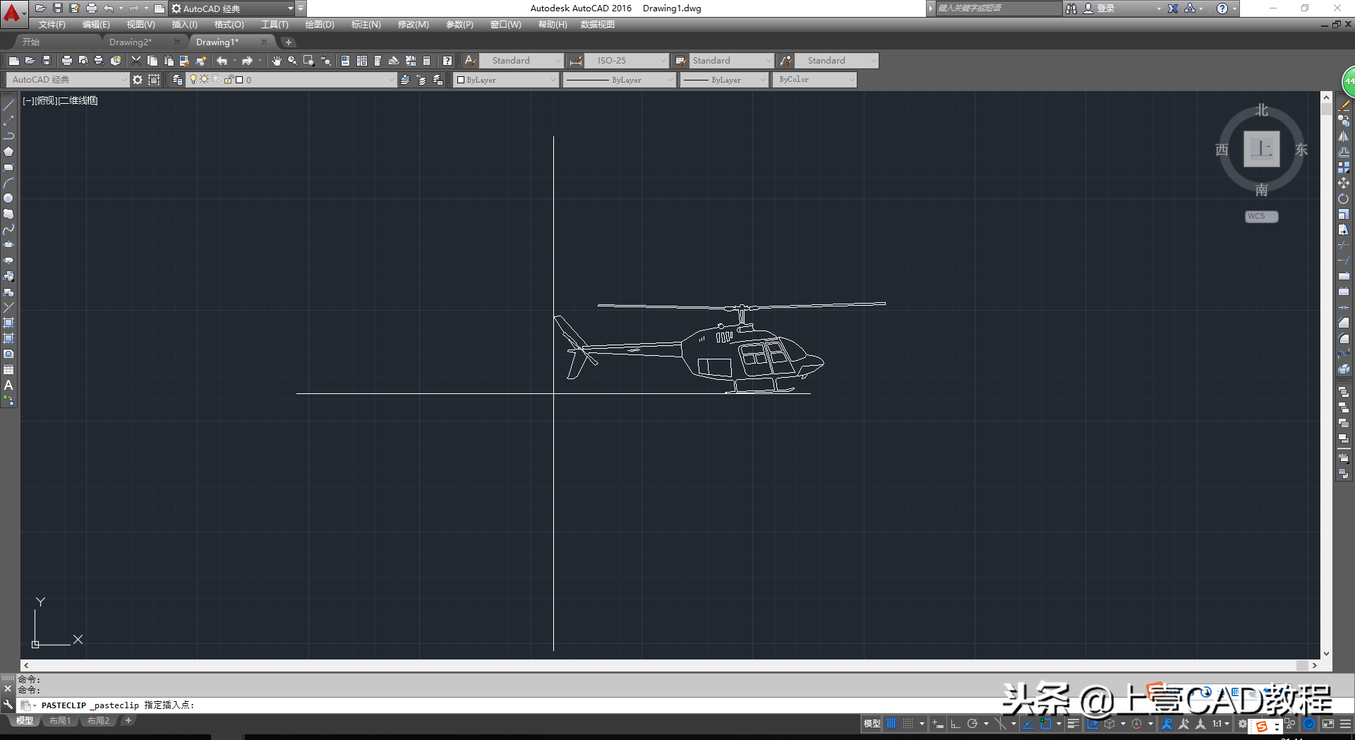Viewport: 1355px width, 740px height.
Task: Open Layer Properties Manager icon
Action: pos(177,80)
